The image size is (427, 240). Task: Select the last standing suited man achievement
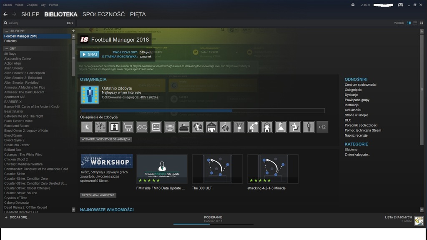(x=309, y=127)
